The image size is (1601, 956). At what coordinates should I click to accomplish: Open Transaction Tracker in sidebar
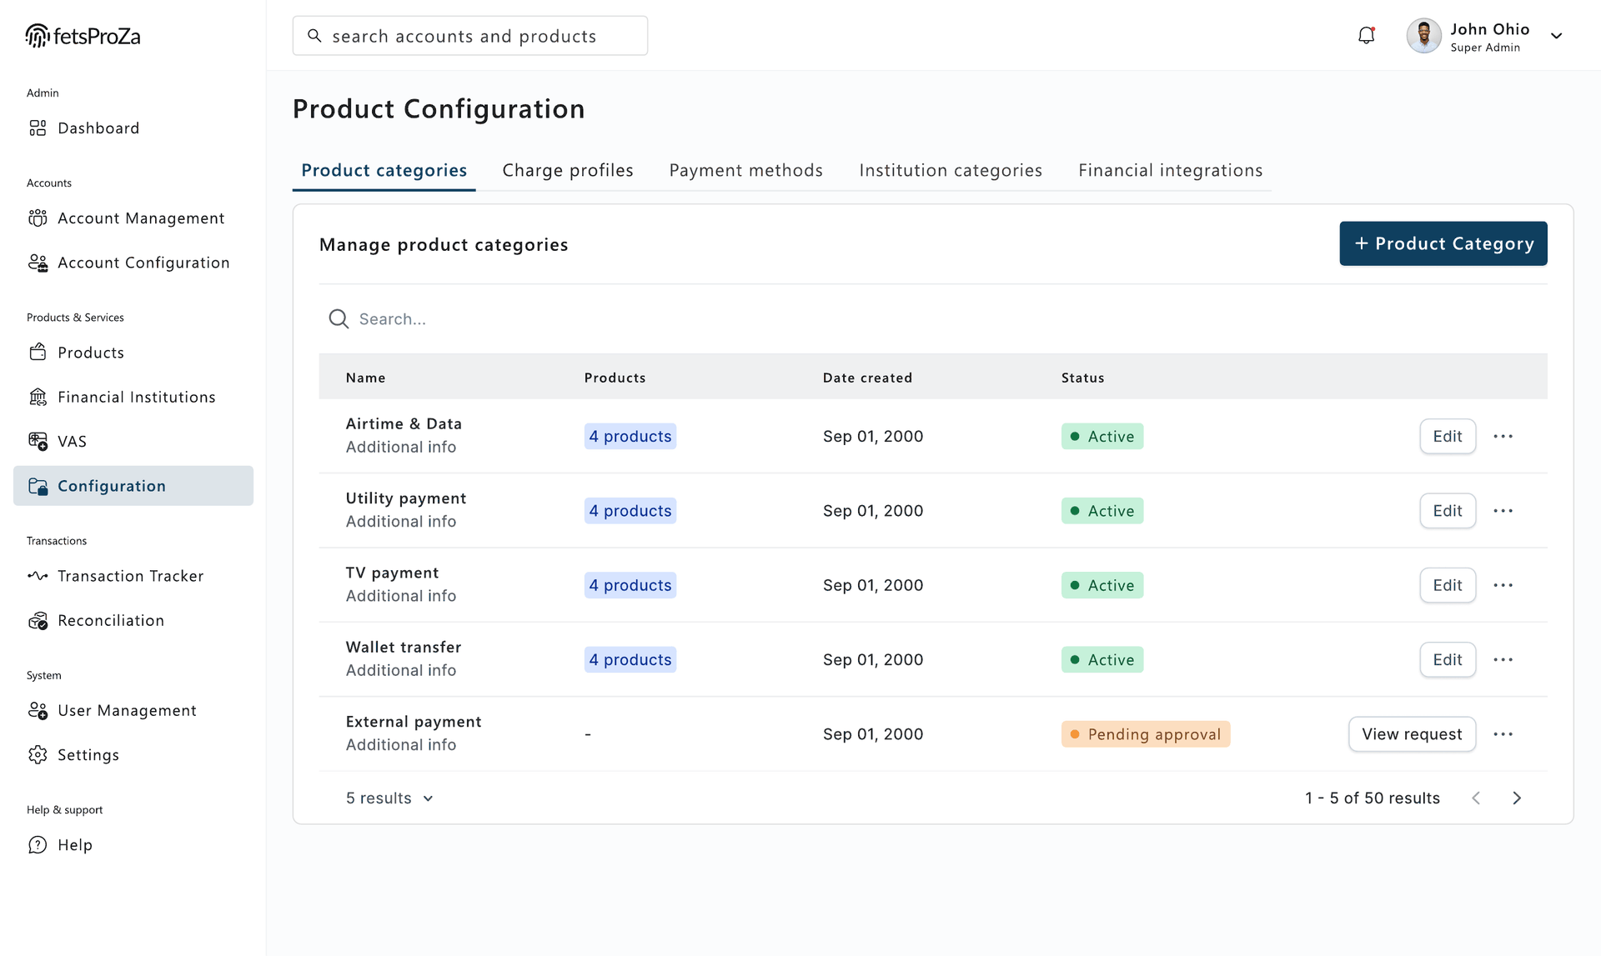pos(133,576)
